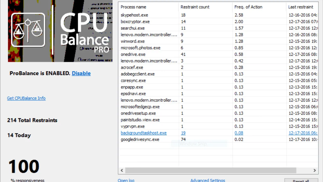Click the 100 responsiveness value
This screenshot has height=182, width=323.
[24, 166]
